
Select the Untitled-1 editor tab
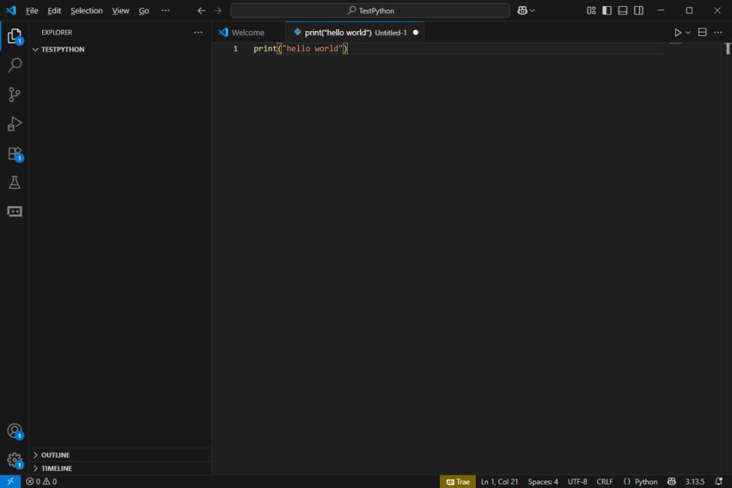tap(354, 33)
